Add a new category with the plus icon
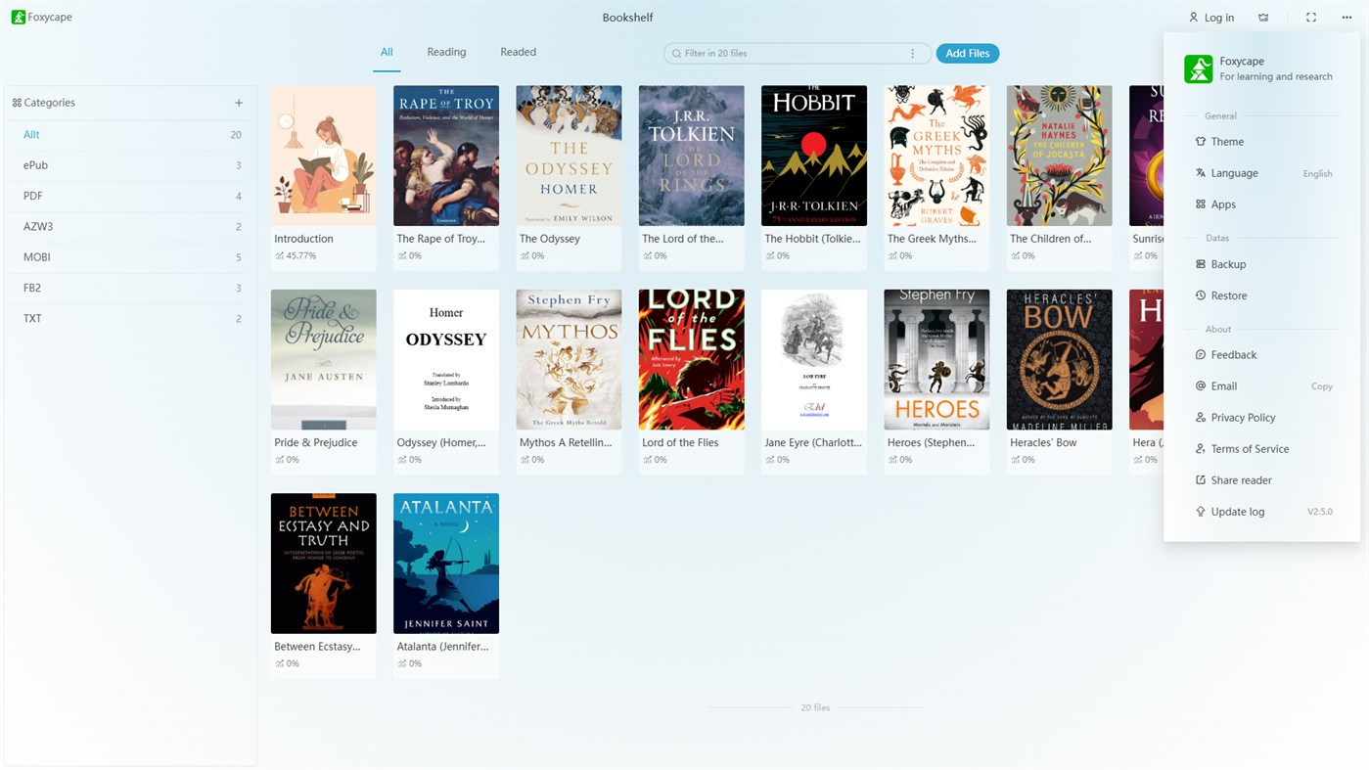The height and width of the screenshot is (770, 1369). point(238,101)
